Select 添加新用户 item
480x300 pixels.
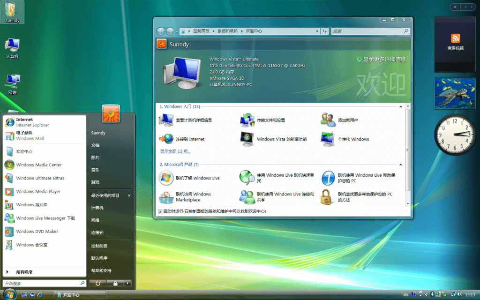[x=339, y=120]
